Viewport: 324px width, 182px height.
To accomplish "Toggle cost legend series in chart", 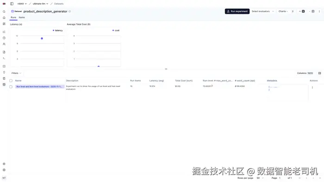I will pos(116,30).
